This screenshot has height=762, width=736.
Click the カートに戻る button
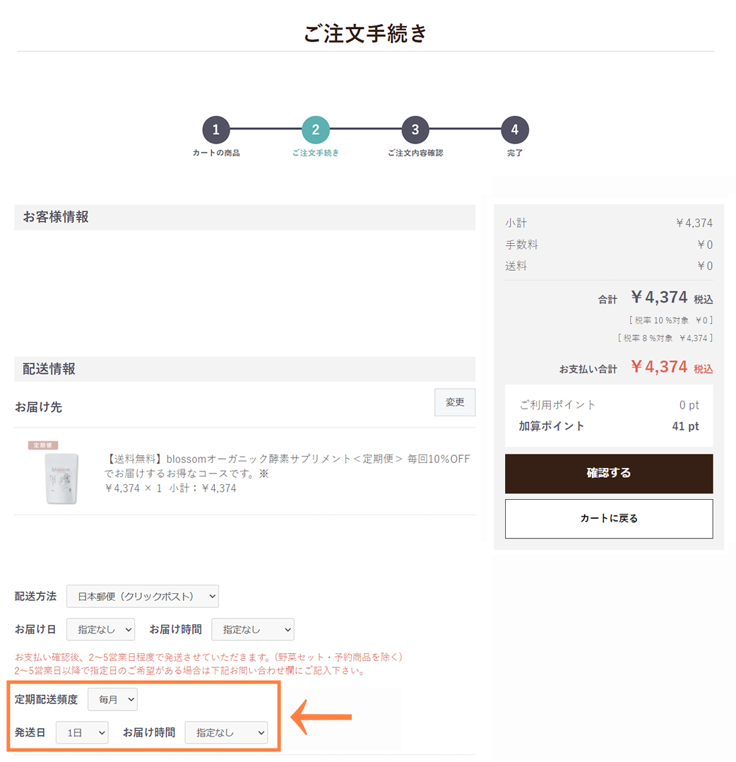point(609,518)
